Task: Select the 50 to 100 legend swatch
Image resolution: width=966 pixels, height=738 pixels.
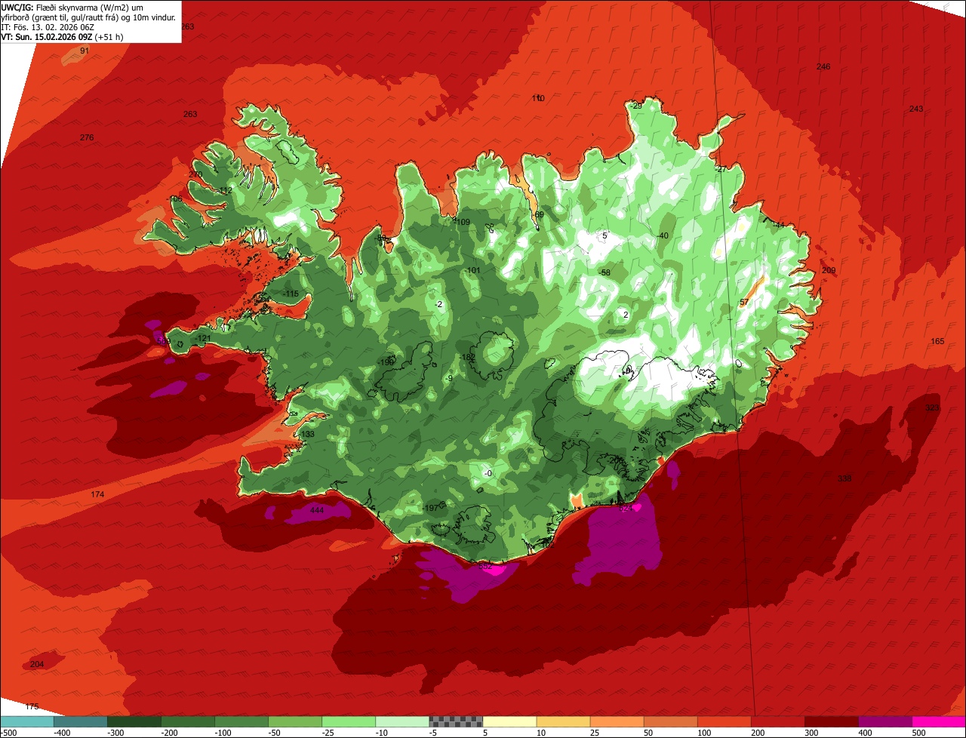Action: tap(670, 721)
